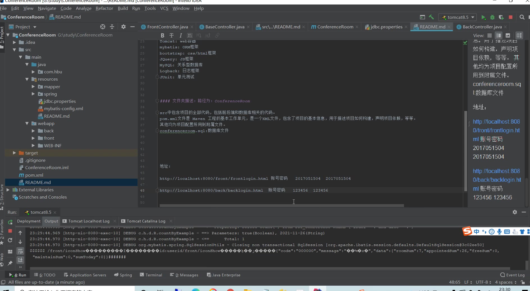Open tomcat8.5 run configuration dropdown
530x291 pixels.
pyautogui.click(x=458, y=17)
